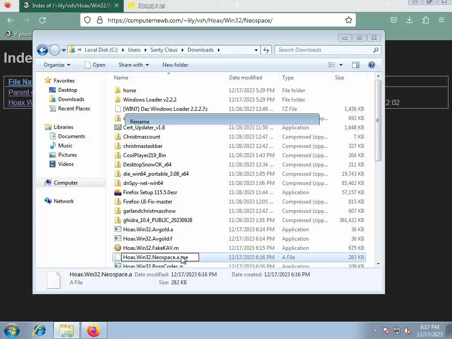Select the Hoax.Win32.Avgold.a application icon
The width and height of the screenshot is (452, 339).
click(x=117, y=230)
